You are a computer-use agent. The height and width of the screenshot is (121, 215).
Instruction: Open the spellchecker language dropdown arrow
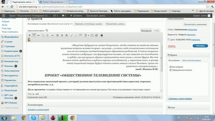point(88,35)
